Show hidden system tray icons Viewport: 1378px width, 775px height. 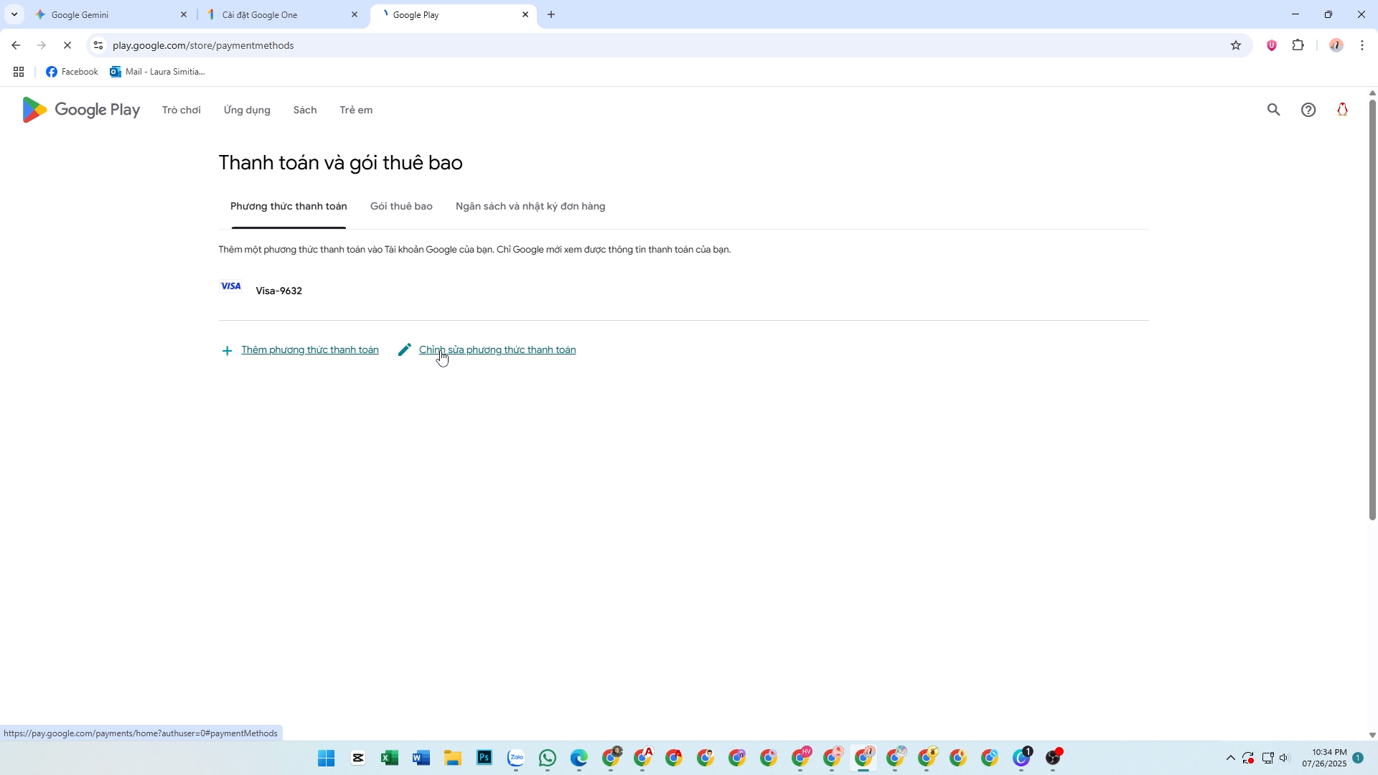click(x=1230, y=758)
